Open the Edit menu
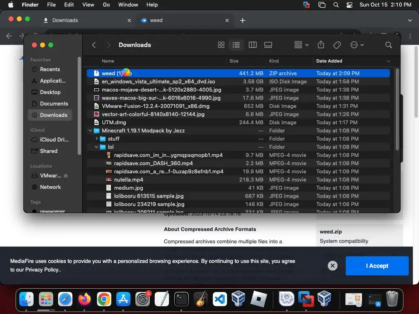Screen dimensions: 419x314 [69, 5]
